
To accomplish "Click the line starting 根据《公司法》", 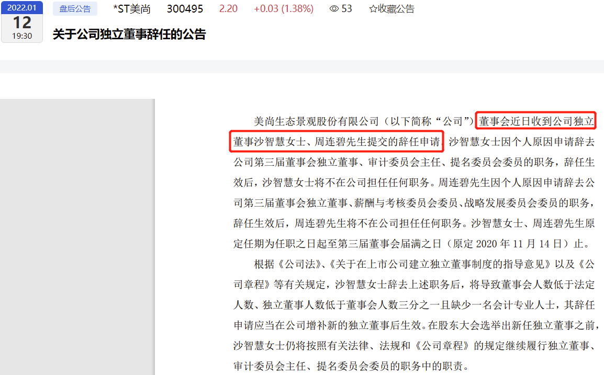I will point(424,264).
